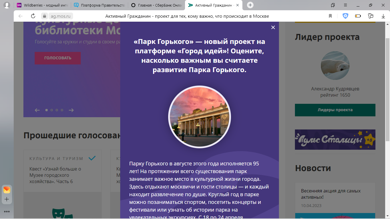The height and width of the screenshot is (219, 390).
Task: Select the first carousel dot
Action: pos(47,110)
